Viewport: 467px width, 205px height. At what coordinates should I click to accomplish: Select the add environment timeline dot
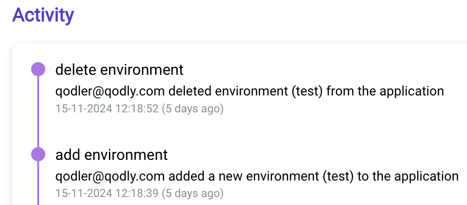point(38,155)
